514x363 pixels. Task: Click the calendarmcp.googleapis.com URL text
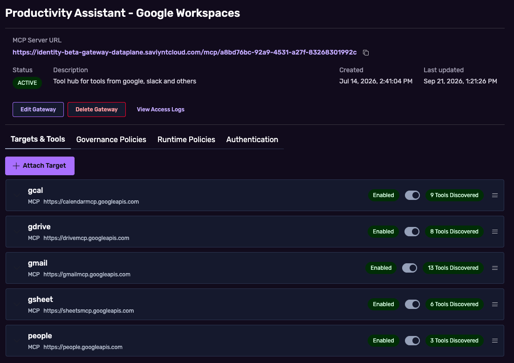tap(91, 202)
